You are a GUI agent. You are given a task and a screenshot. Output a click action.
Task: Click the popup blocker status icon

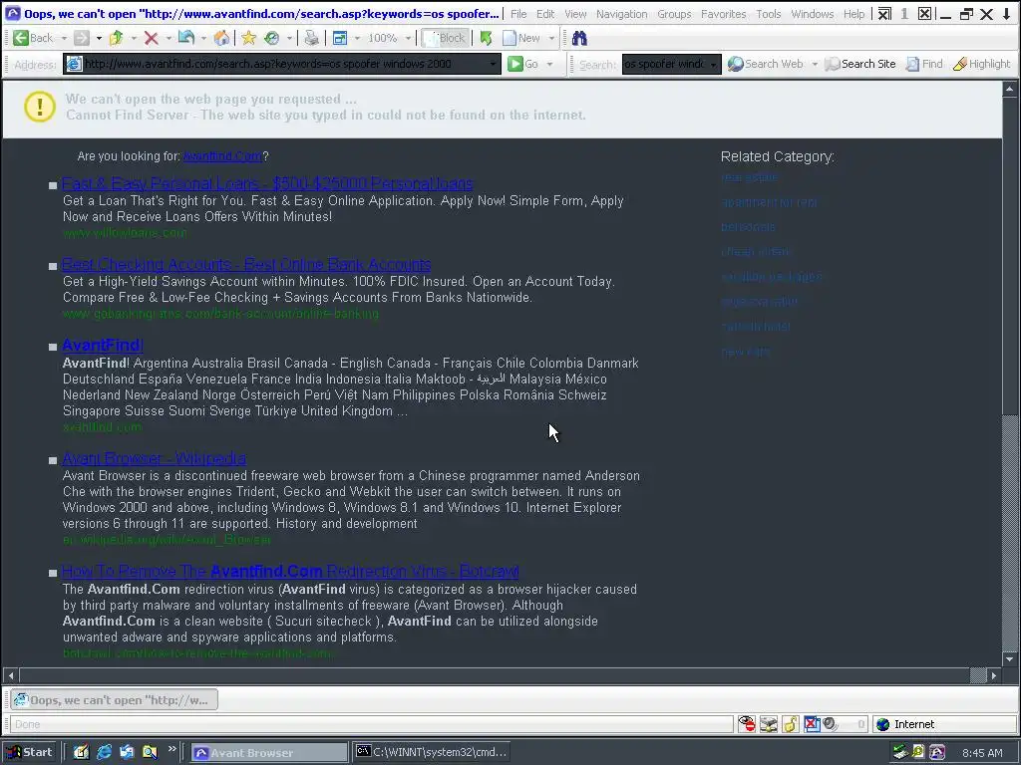coord(747,724)
